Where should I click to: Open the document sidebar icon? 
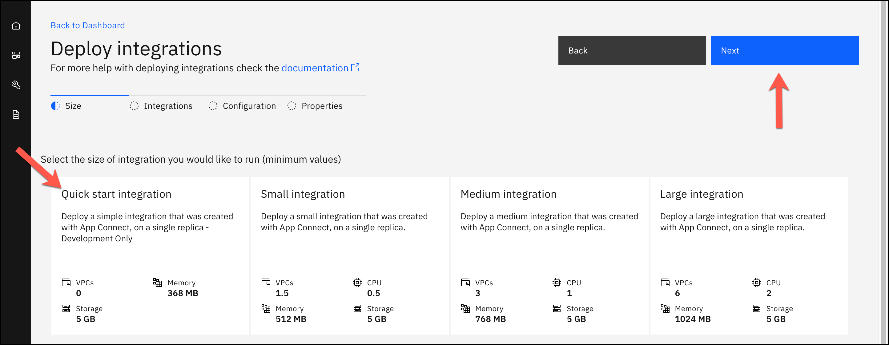pyautogui.click(x=16, y=114)
